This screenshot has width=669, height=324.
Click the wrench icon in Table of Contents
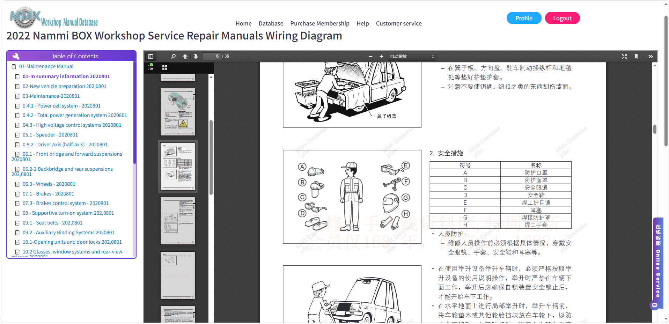coord(16,56)
